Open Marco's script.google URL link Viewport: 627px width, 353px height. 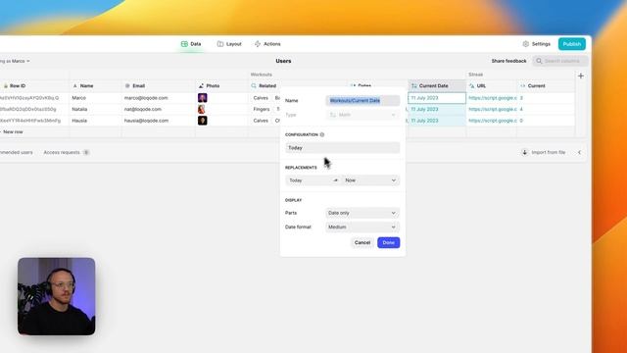pyautogui.click(x=493, y=98)
